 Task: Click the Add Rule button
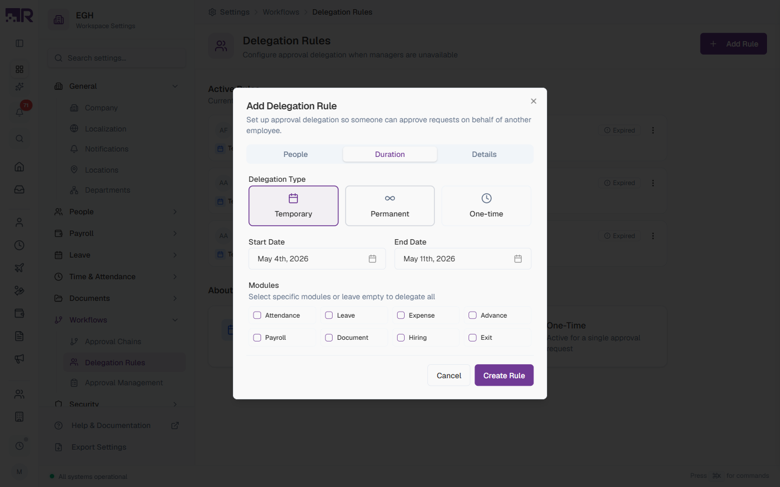point(733,44)
